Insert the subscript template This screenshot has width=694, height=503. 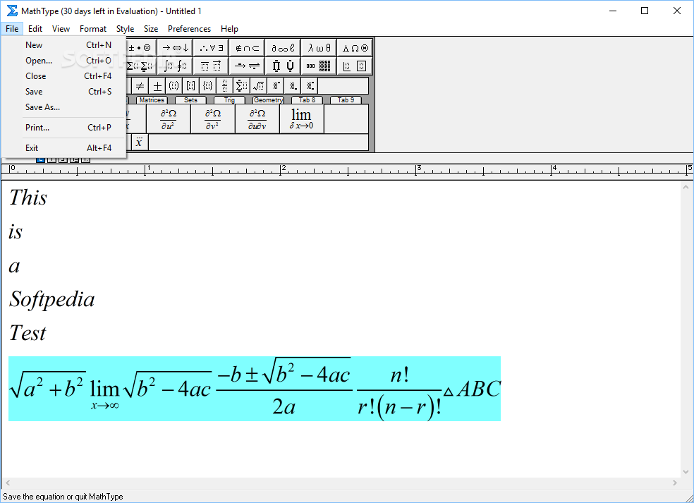click(292, 86)
